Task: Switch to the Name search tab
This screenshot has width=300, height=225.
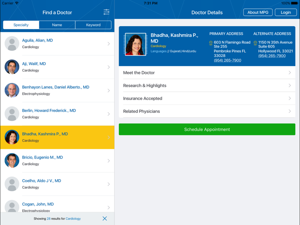Action: (57, 25)
